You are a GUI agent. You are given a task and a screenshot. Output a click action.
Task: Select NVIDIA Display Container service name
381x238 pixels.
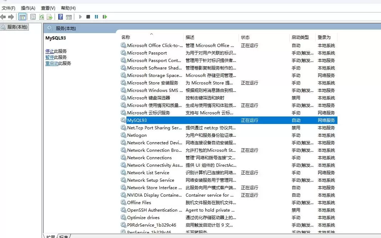coord(154,195)
